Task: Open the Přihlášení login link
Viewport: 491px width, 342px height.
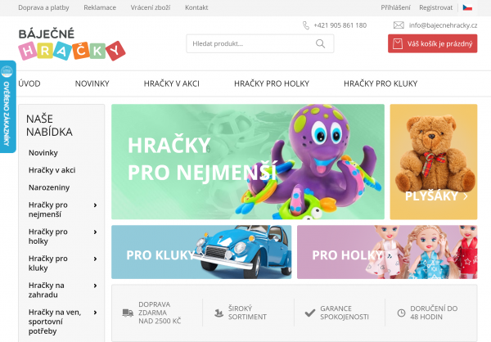Action: 395,7
